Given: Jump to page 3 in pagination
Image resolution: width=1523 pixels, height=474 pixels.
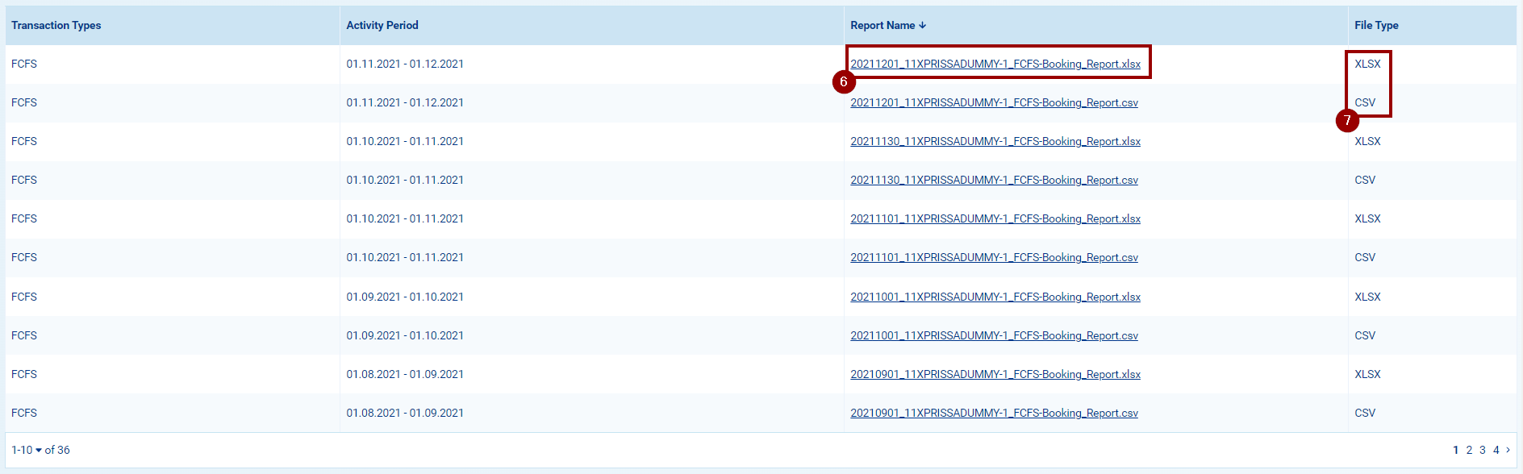Looking at the screenshot, I should (x=1483, y=450).
